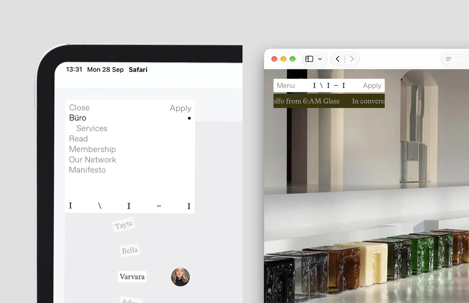Click Apply in the desktop site header
Screen dimensions: 469x303
(372, 86)
